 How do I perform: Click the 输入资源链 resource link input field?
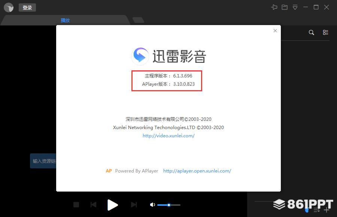pyautogui.click(x=43, y=161)
